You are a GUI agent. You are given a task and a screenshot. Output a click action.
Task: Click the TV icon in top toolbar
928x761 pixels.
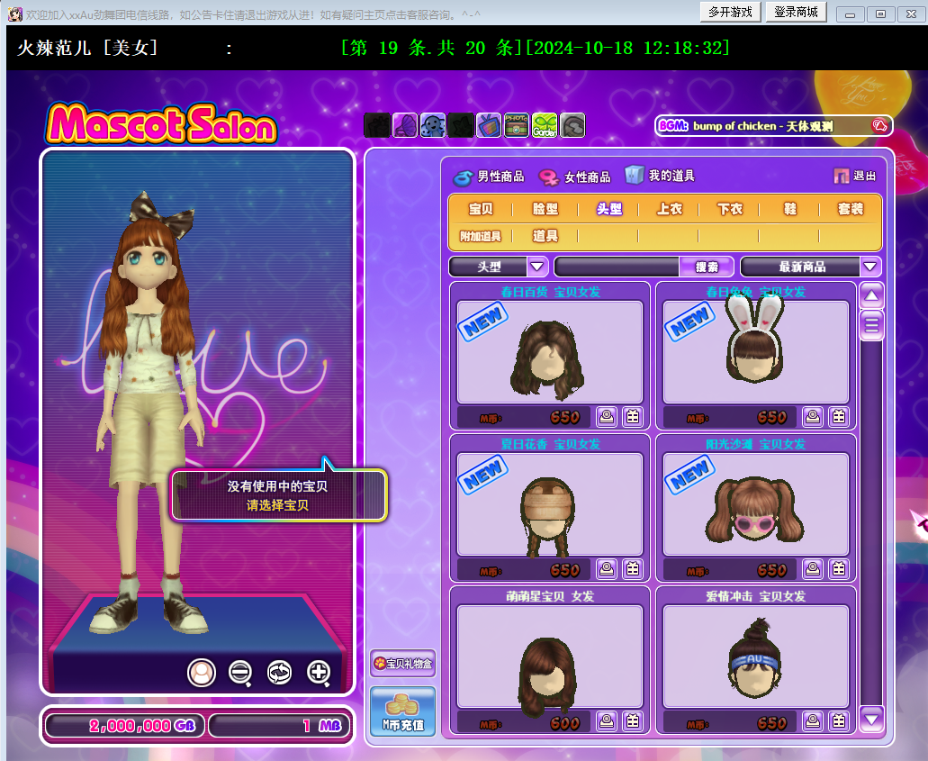pos(489,125)
